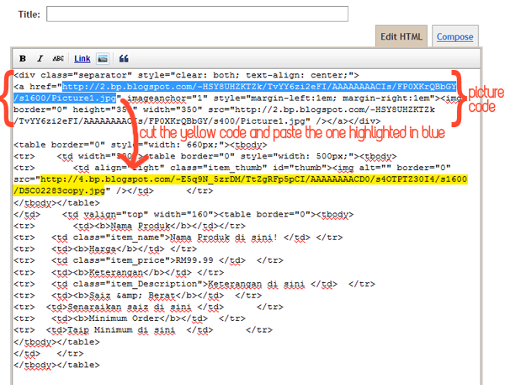
Task: Click the text "Taip Minimum di sini"
Action: (121, 330)
